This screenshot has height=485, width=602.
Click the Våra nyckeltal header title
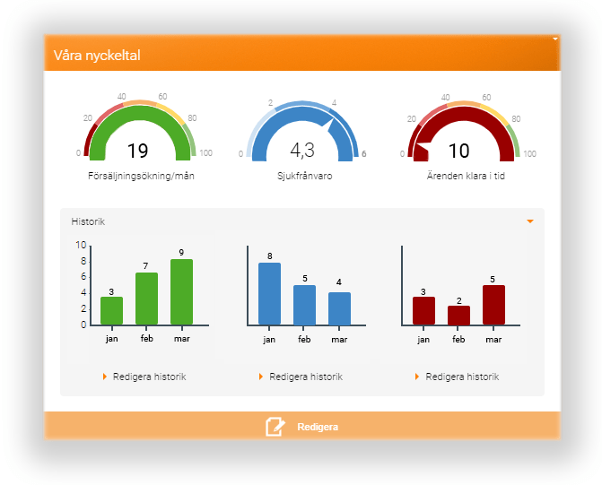97,56
